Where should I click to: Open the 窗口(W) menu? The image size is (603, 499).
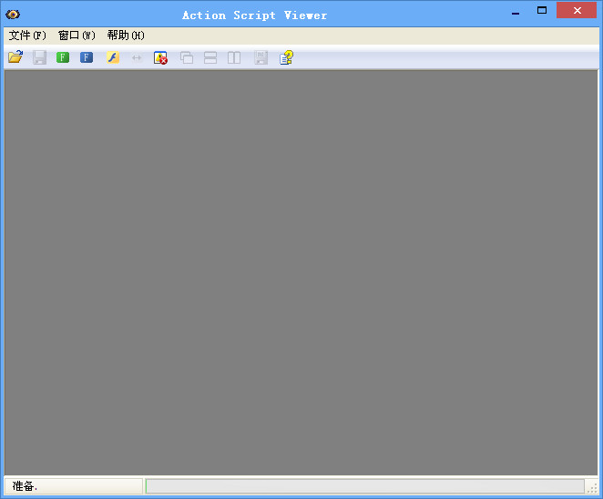click(77, 36)
